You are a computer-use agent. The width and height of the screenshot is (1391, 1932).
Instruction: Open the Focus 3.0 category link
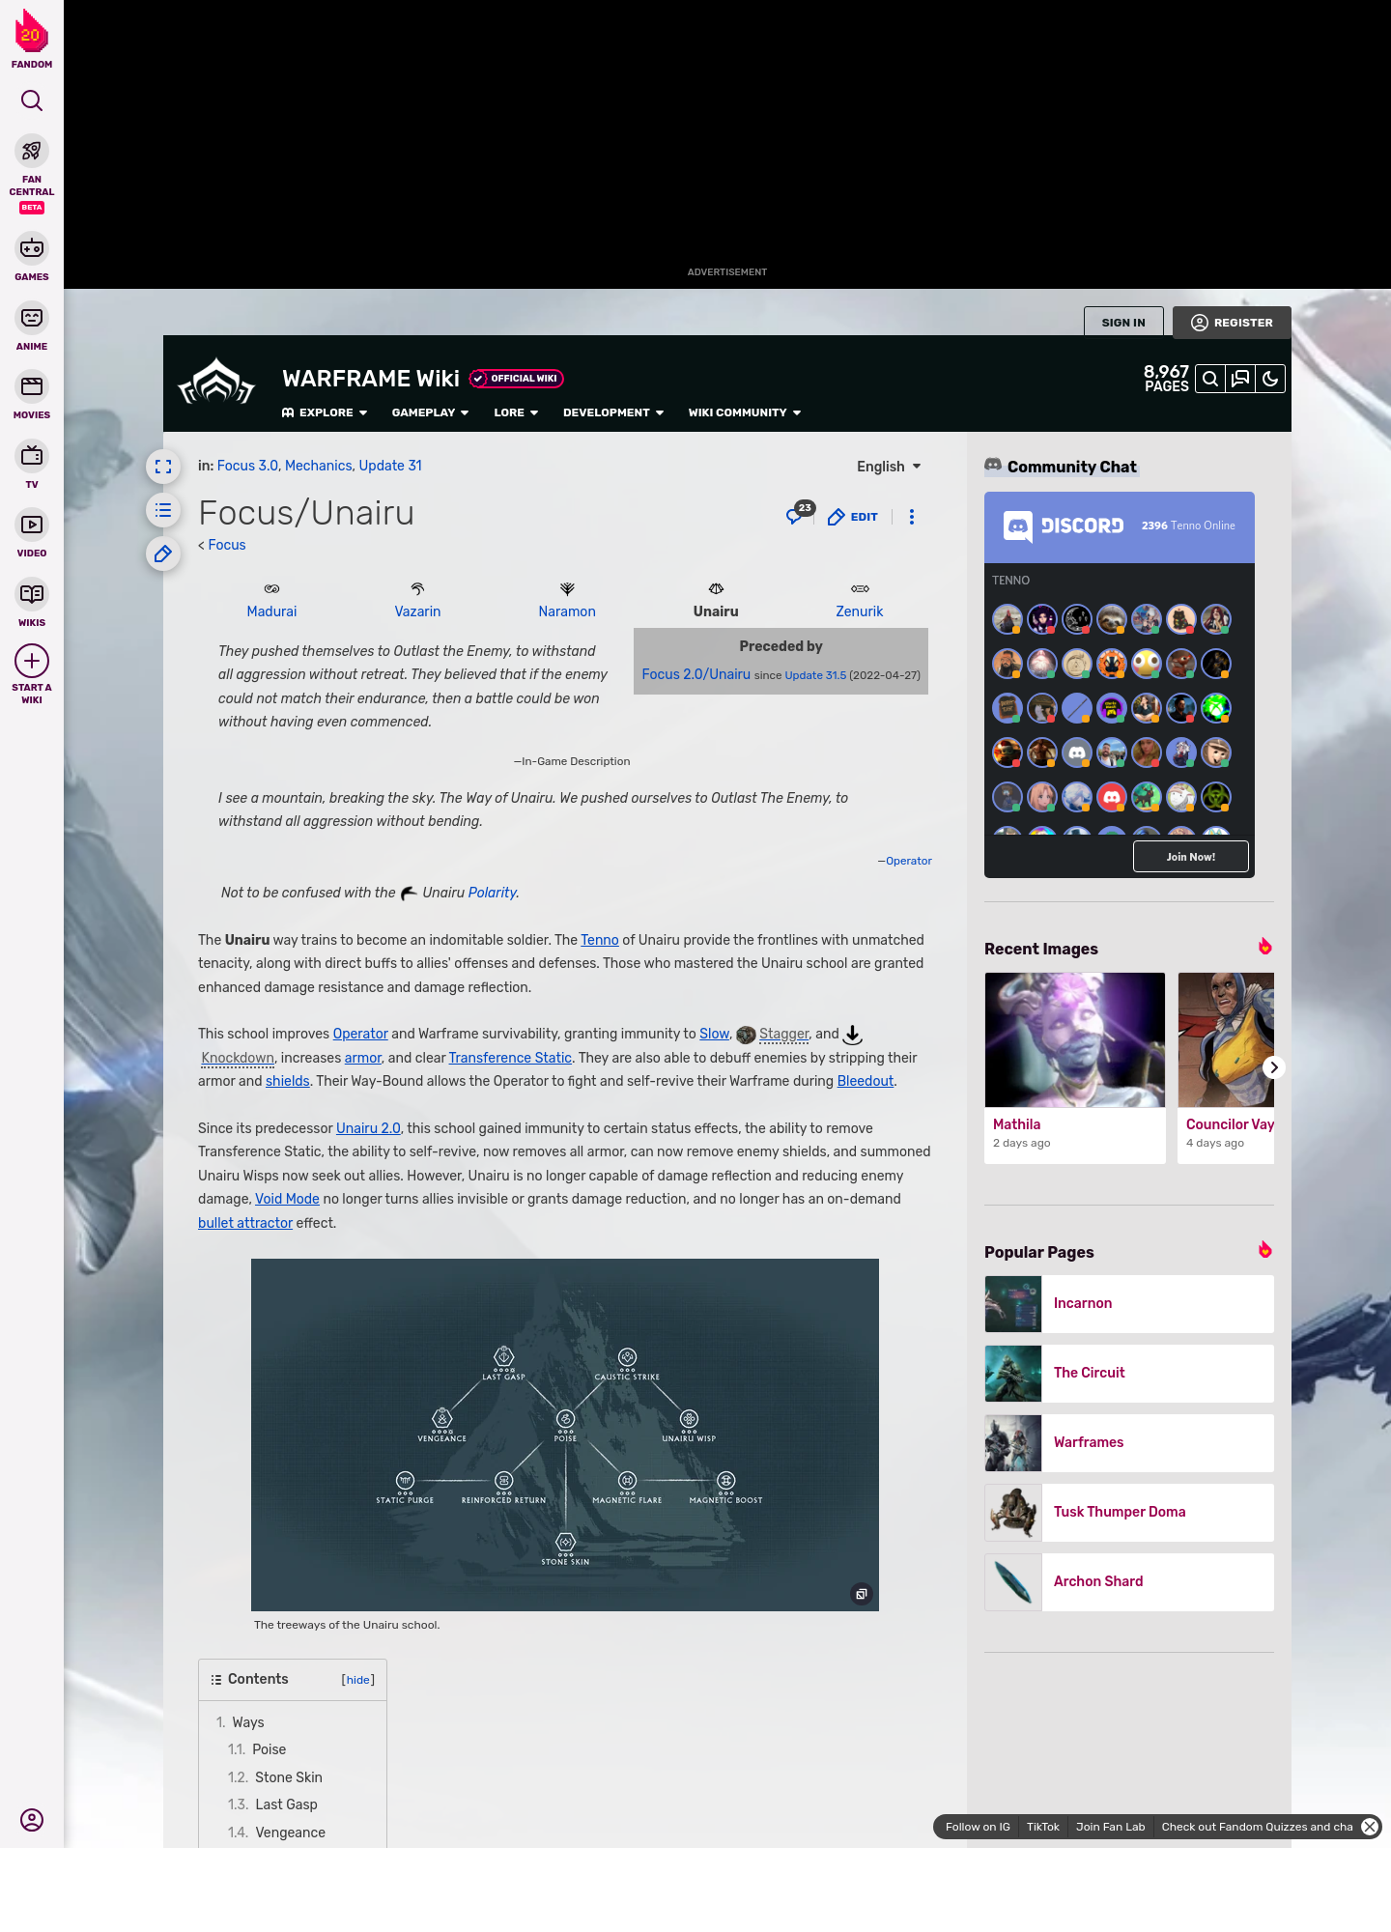point(247,466)
